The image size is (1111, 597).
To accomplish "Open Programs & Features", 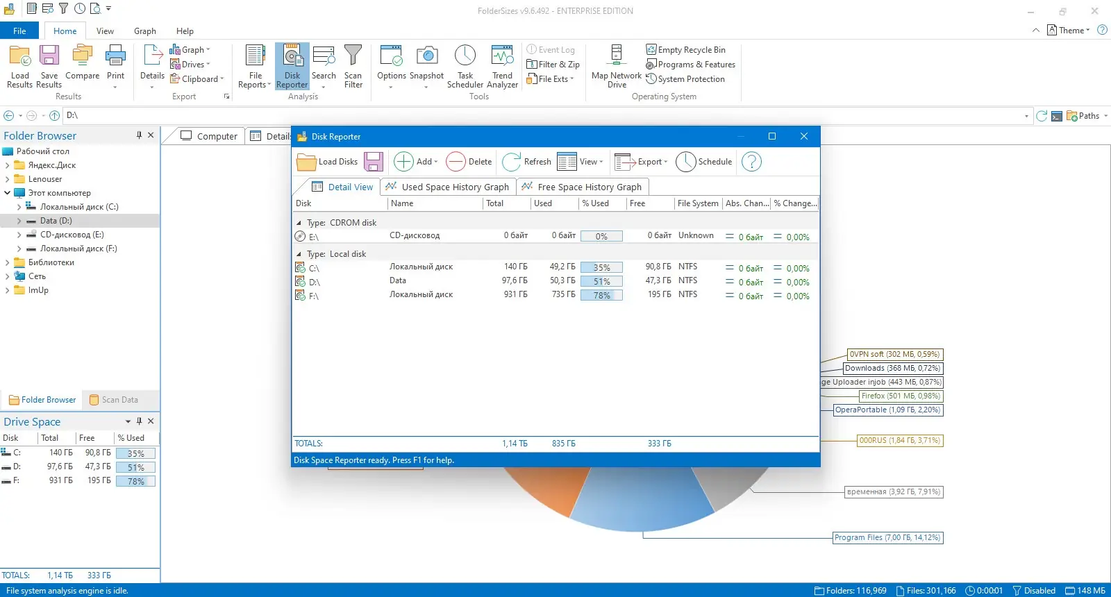I will point(690,65).
